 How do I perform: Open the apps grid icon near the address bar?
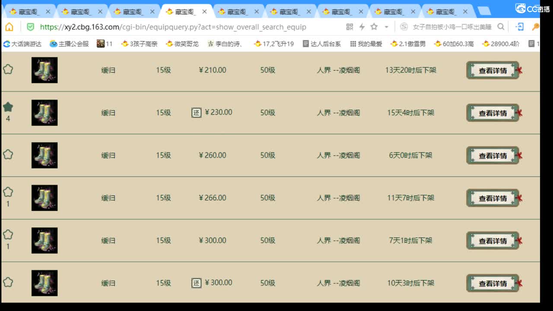[350, 27]
